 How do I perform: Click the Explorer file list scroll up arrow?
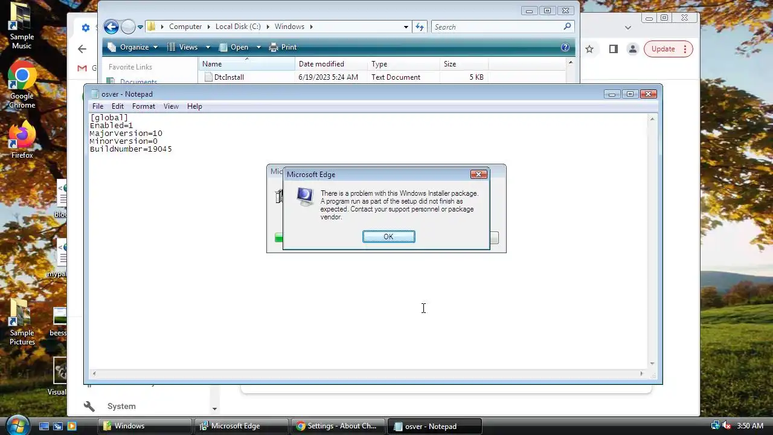point(571,62)
